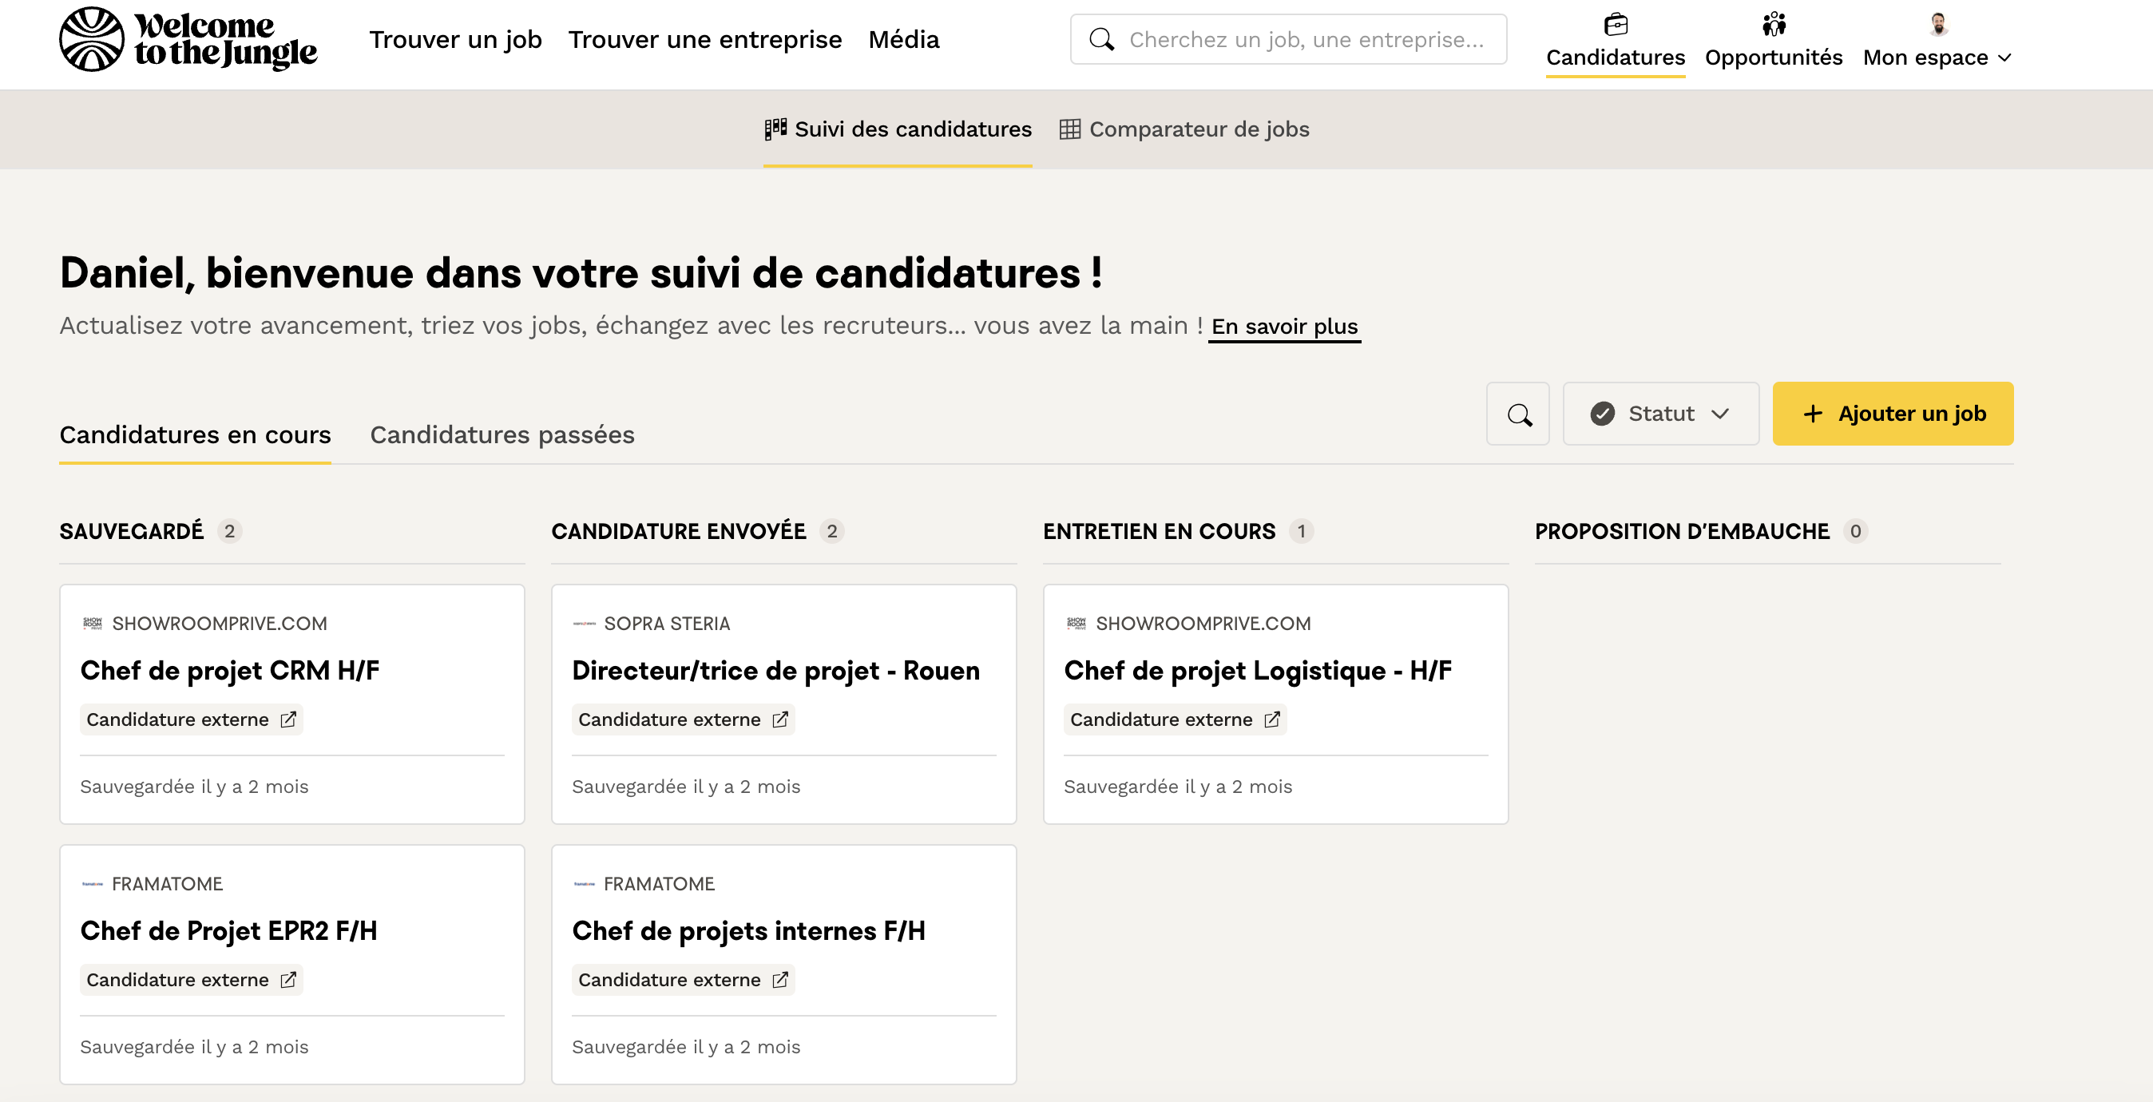The image size is (2153, 1102).
Task: Expand the Mon espace menu chevron
Action: click(2004, 57)
